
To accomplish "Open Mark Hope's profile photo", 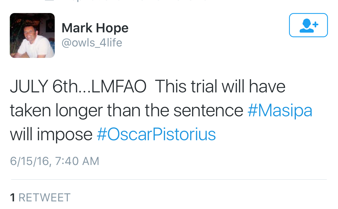I will pos(32,35).
